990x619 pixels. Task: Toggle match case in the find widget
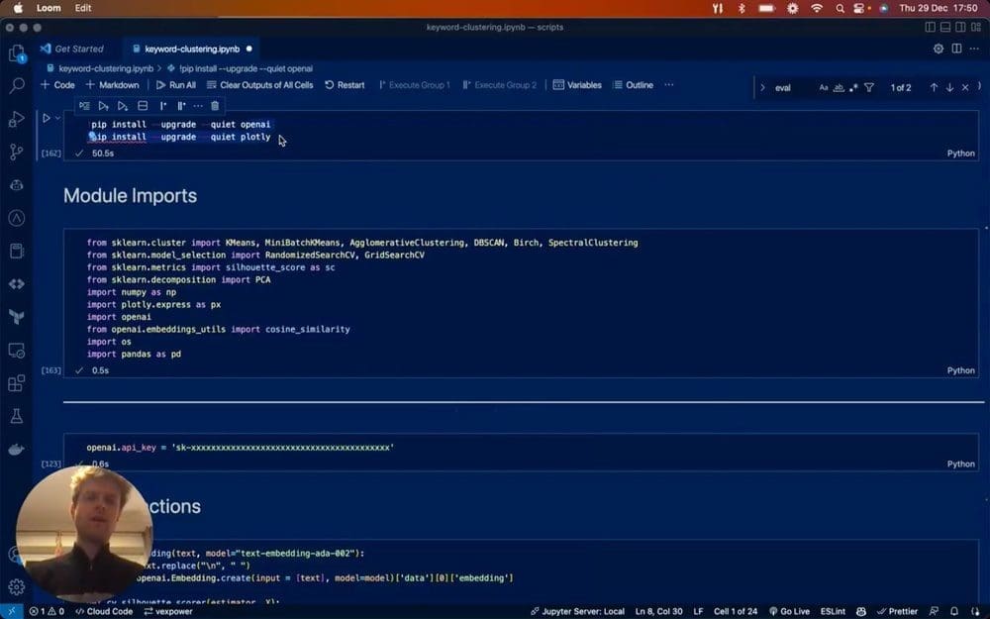click(823, 87)
